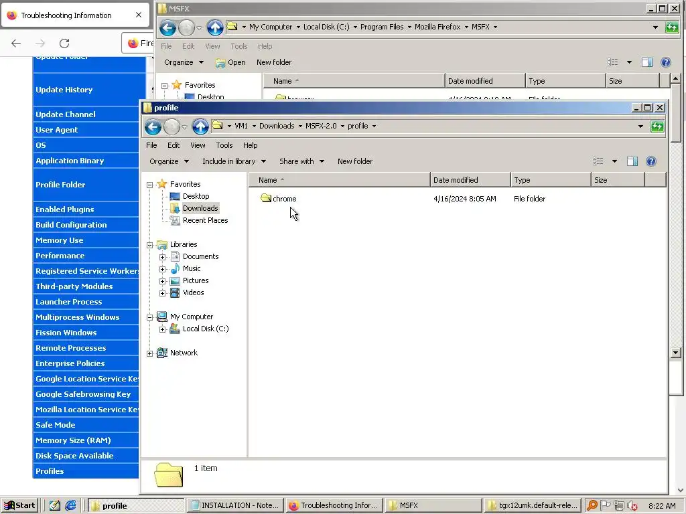Jump to Profile Folder row in Firefox
The height and width of the screenshot is (514, 686).
point(86,185)
